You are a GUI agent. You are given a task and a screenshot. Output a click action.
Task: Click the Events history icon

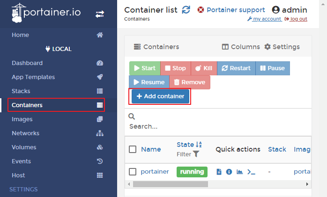coord(100,161)
